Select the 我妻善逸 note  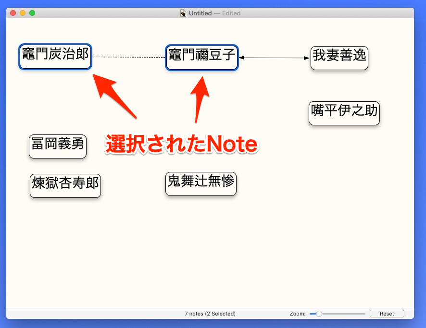point(339,58)
